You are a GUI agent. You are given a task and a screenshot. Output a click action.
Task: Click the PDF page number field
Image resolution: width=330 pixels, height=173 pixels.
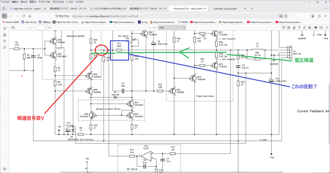coord(42,27)
